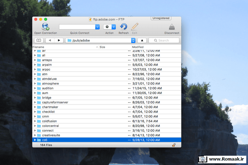Image resolution: width=248 pixels, height=165 pixels.
Task: Expand the arppc folder
Action: 35,69
